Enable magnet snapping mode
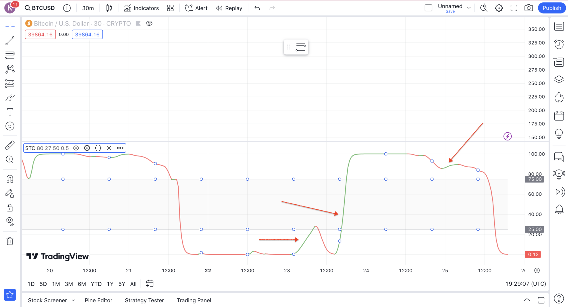 pyautogui.click(x=10, y=179)
